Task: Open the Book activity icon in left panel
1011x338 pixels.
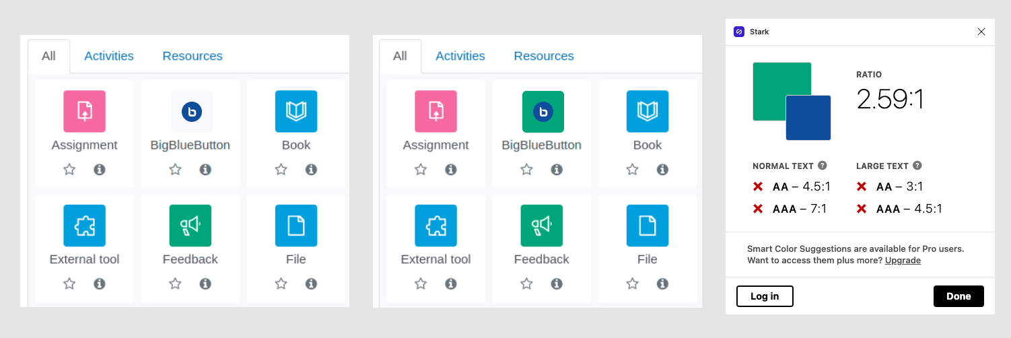Action: pos(296,111)
